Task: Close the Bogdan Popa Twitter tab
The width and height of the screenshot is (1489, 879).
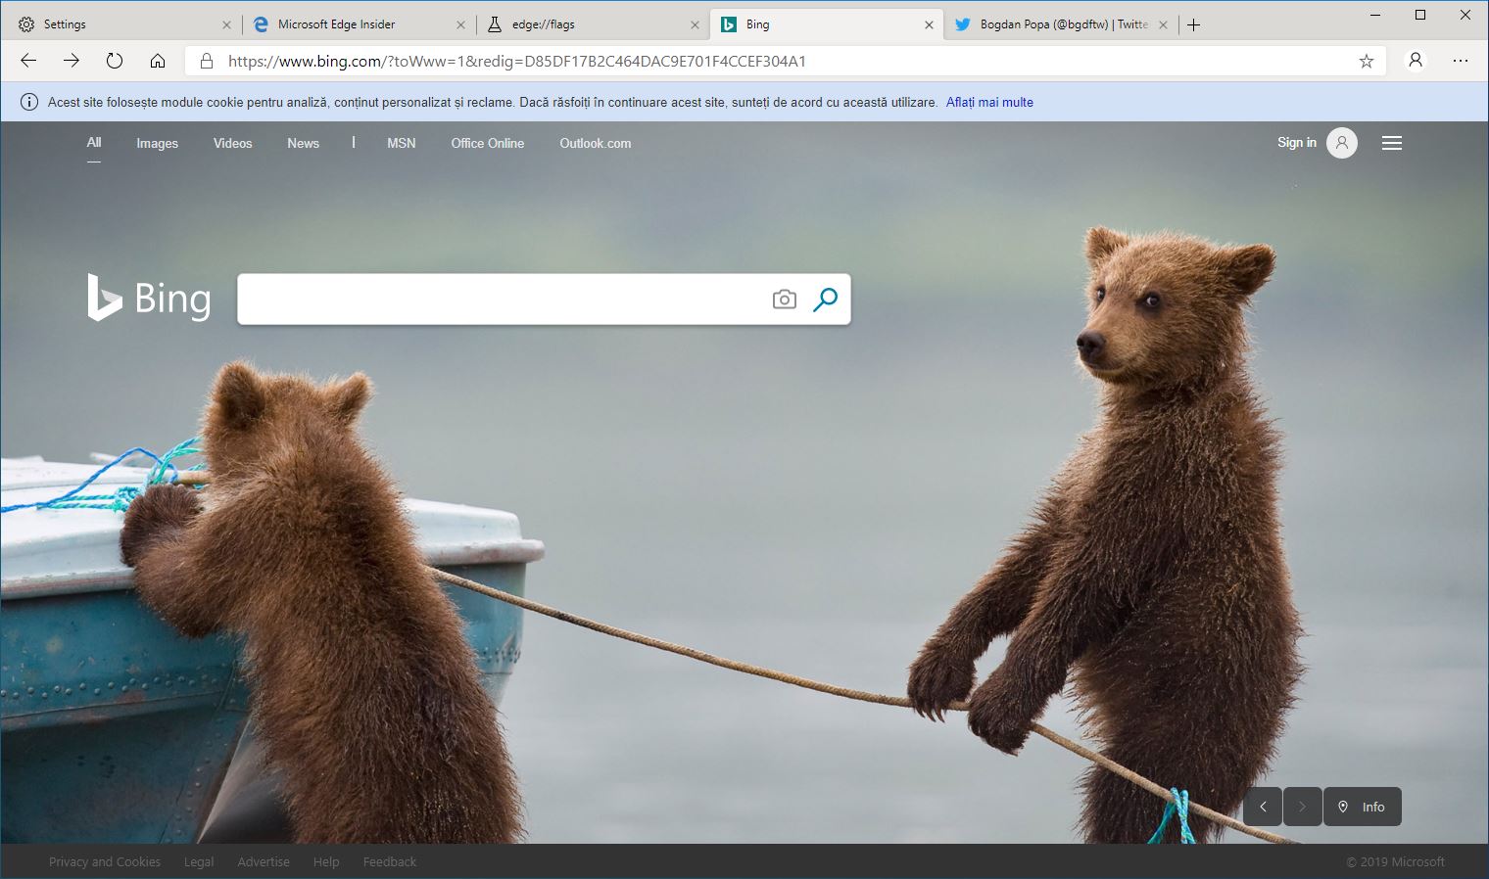Action: 1164,25
